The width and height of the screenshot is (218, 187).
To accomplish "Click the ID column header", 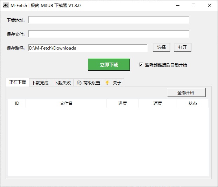I will [x=17, y=103].
